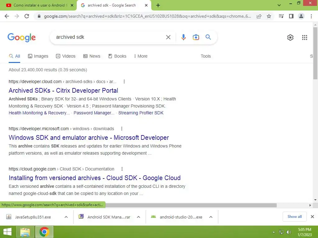Click the Google logo
This screenshot has height=238, width=318.
[x=21, y=37]
